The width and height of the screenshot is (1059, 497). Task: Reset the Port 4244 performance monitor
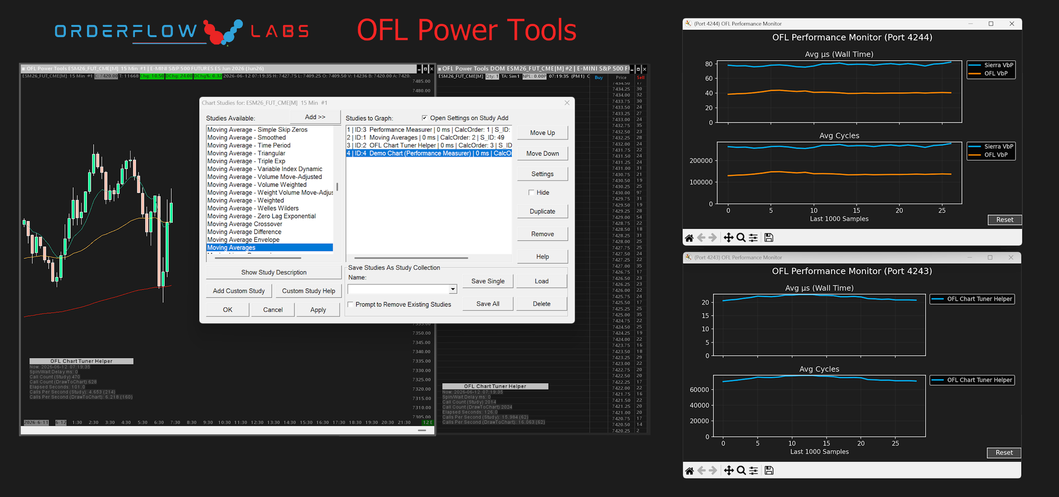[x=1004, y=220]
